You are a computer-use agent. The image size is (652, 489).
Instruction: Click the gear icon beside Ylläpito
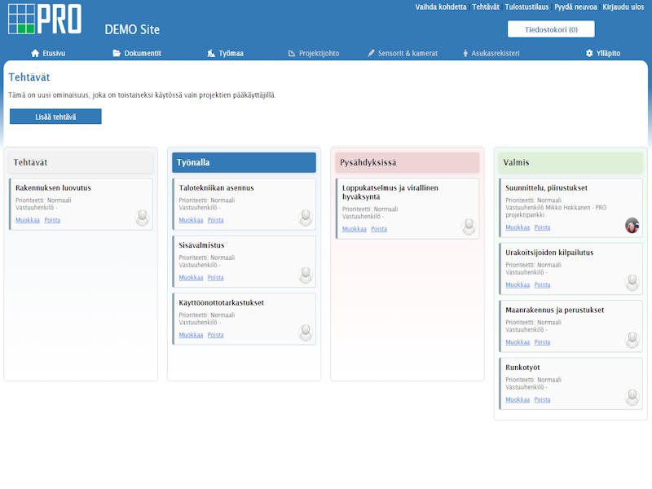coord(589,53)
